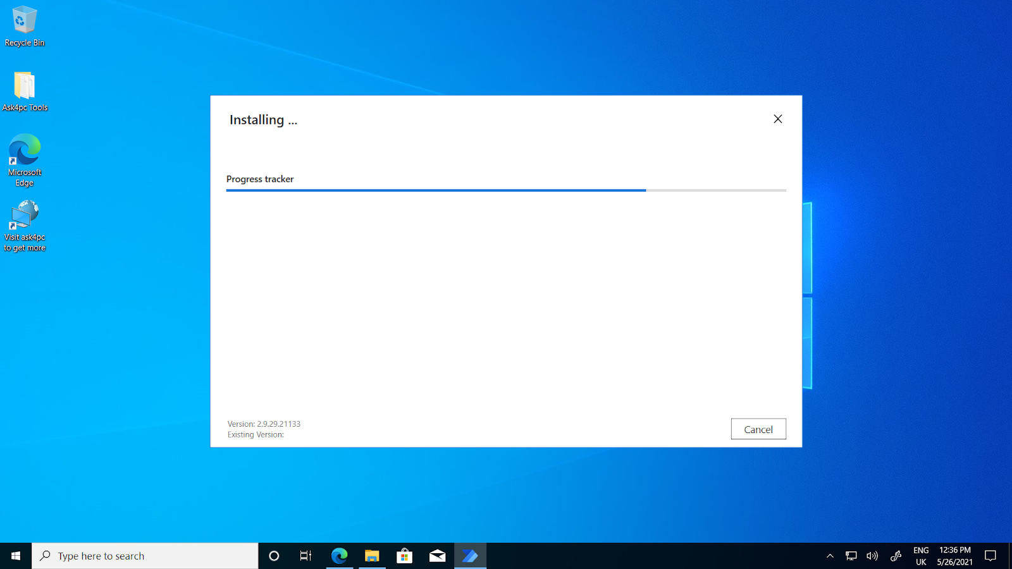Click the Type here to search box
Image resolution: width=1012 pixels, height=569 pixels.
click(x=145, y=556)
